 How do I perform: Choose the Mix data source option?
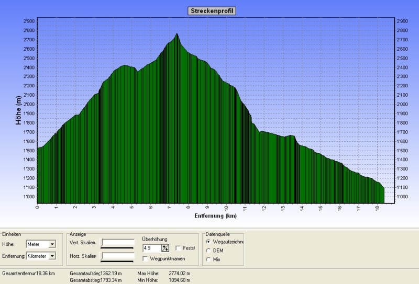[x=210, y=259]
